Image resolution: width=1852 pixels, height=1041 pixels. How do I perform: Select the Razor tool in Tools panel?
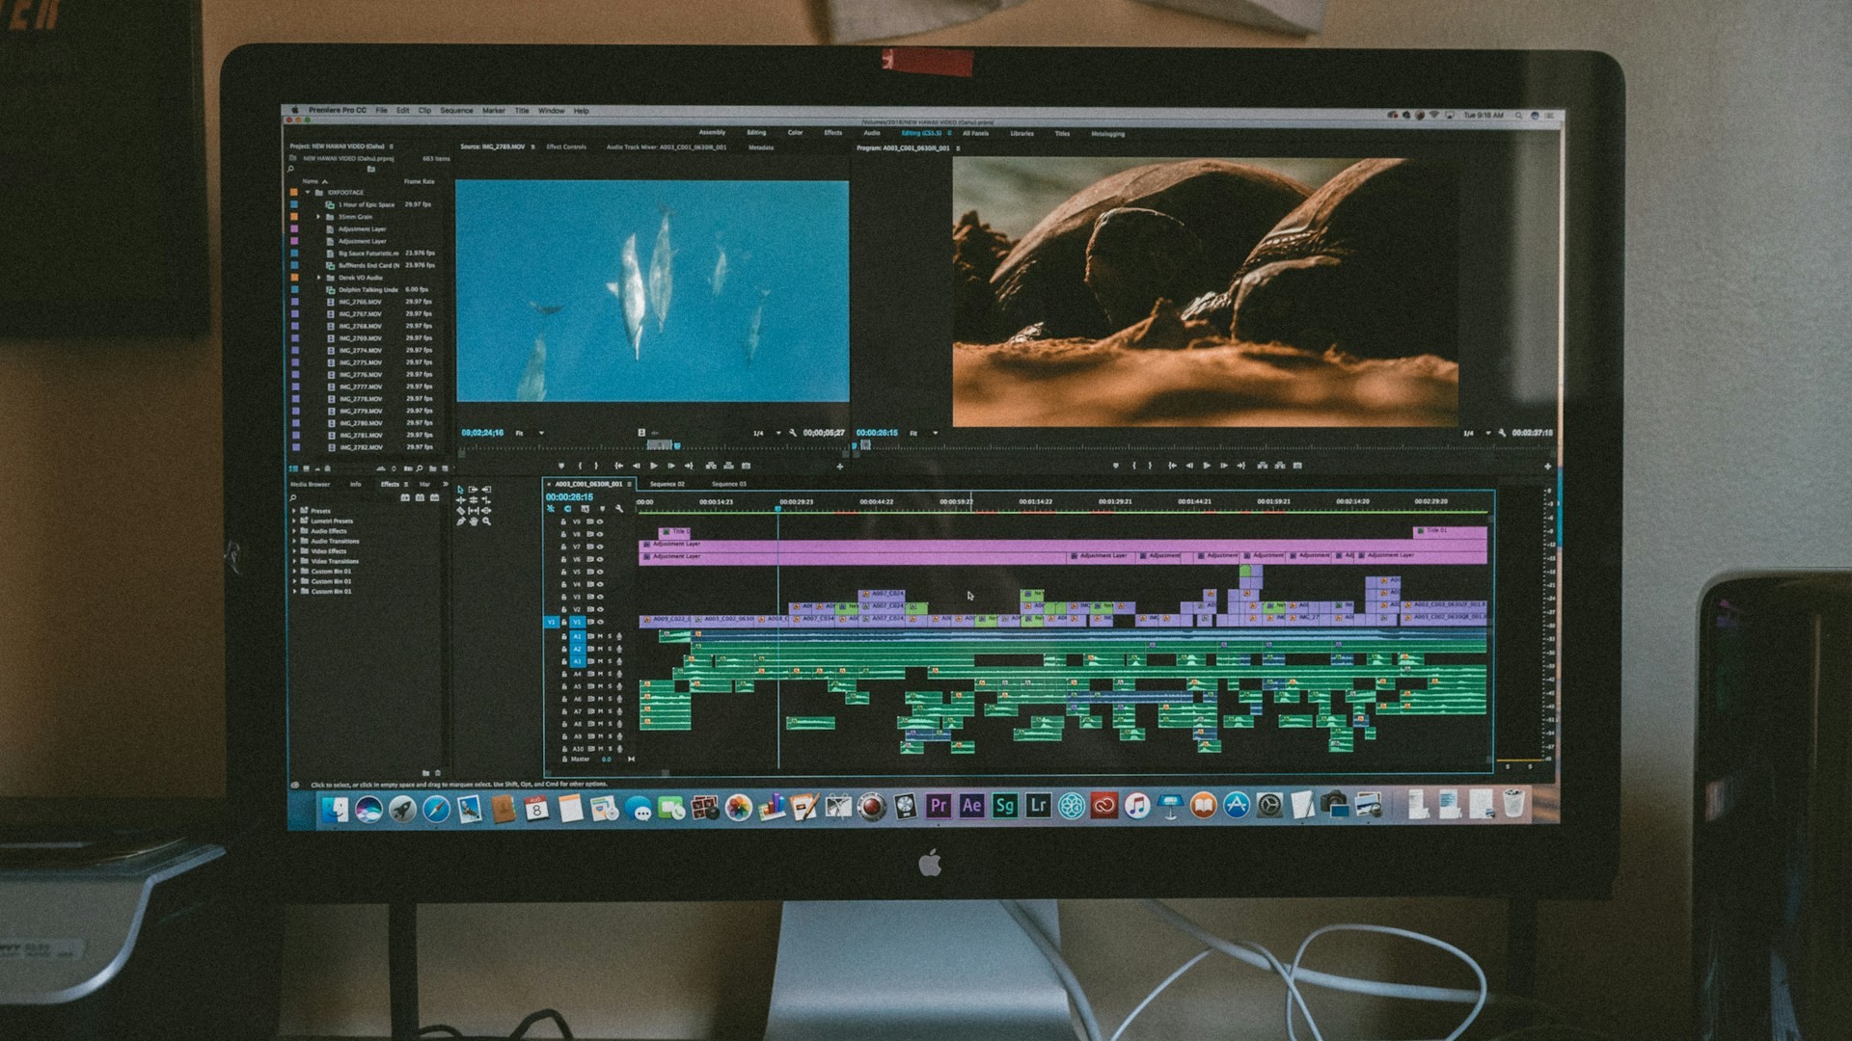[461, 510]
